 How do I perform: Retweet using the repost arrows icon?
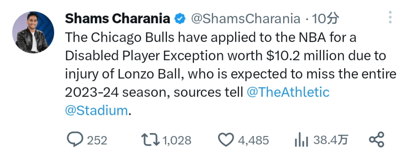coord(150,139)
